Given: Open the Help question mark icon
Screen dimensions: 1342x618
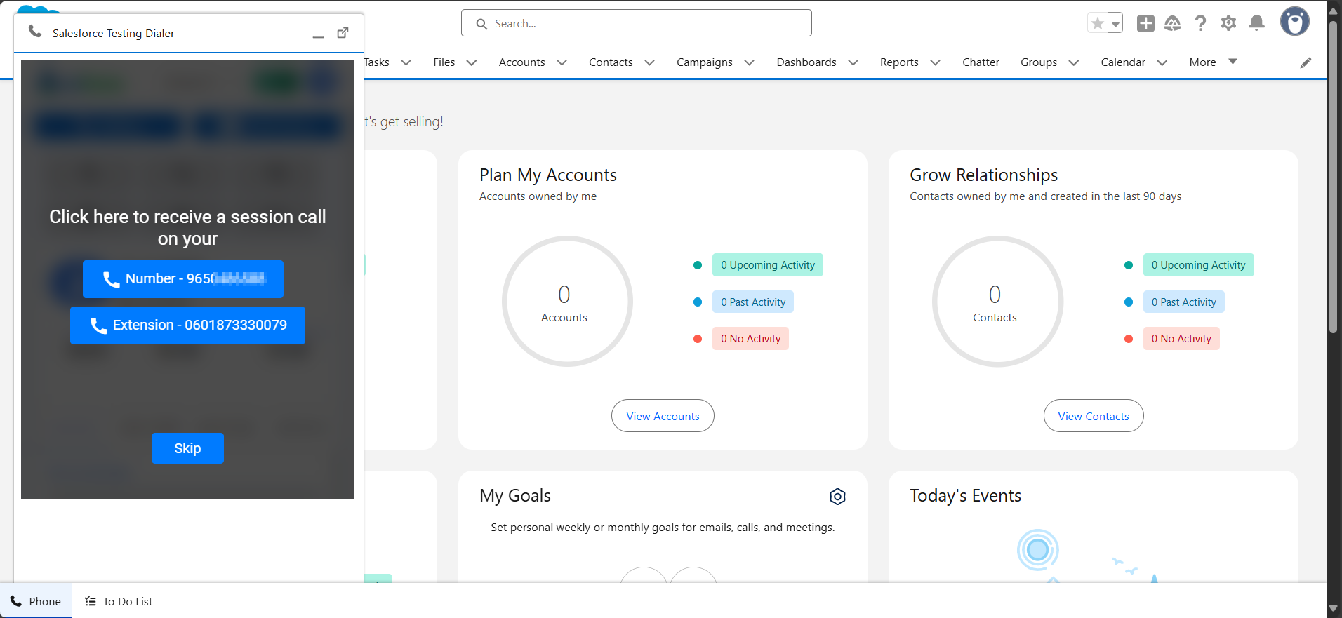Looking at the screenshot, I should tap(1201, 23).
